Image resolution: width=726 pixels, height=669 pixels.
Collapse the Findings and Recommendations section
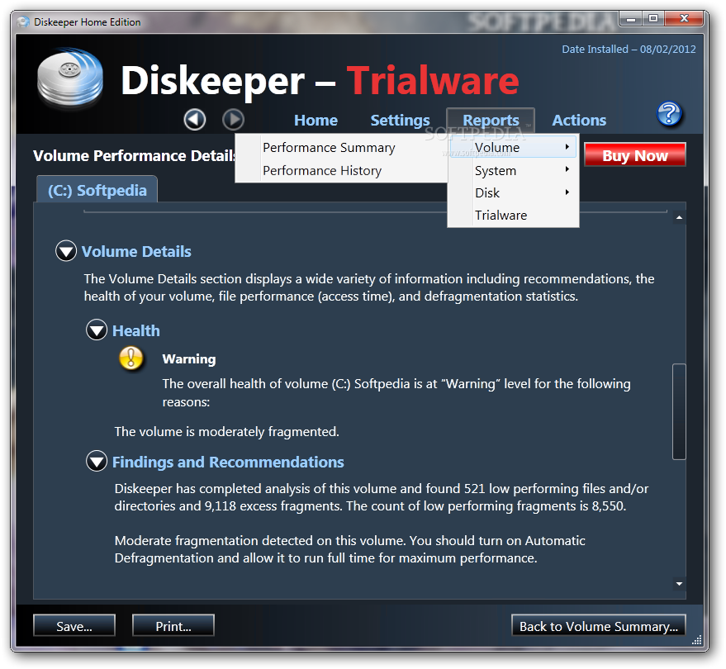tap(97, 462)
